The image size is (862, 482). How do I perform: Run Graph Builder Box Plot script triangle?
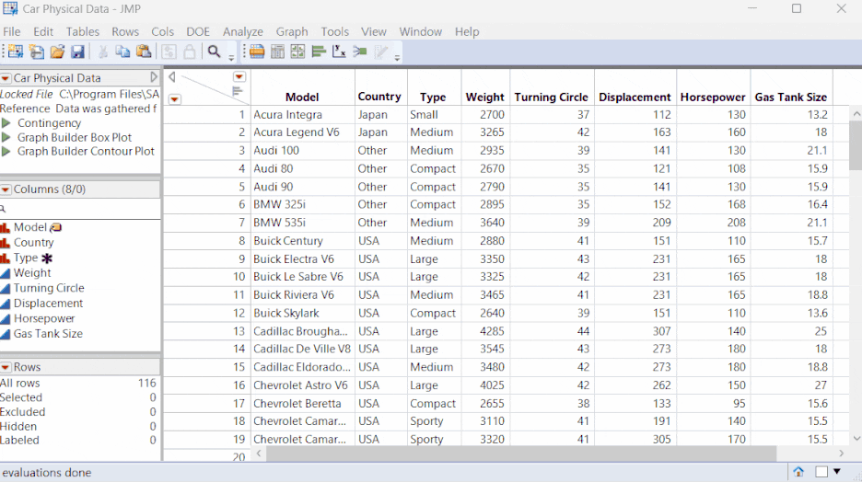tap(6, 137)
